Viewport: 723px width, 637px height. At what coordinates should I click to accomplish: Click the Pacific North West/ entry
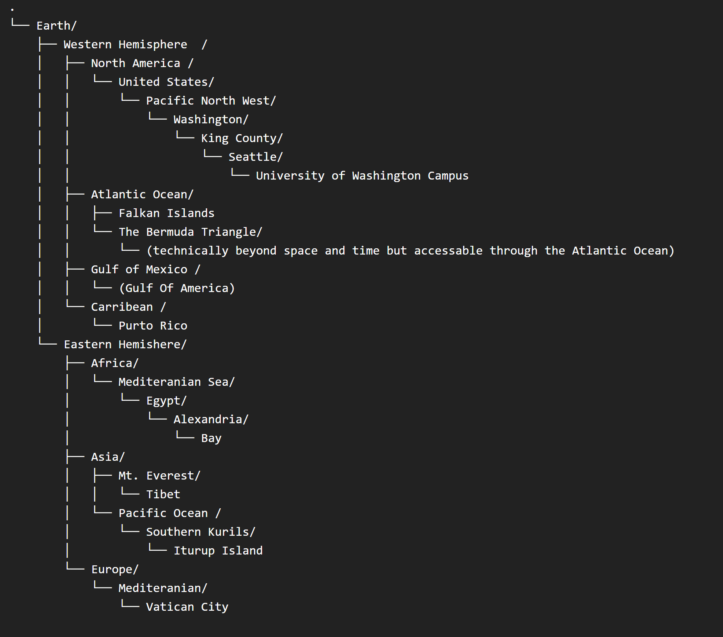click(x=210, y=101)
